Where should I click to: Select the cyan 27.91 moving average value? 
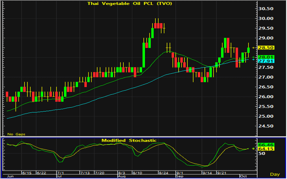(x=266, y=61)
